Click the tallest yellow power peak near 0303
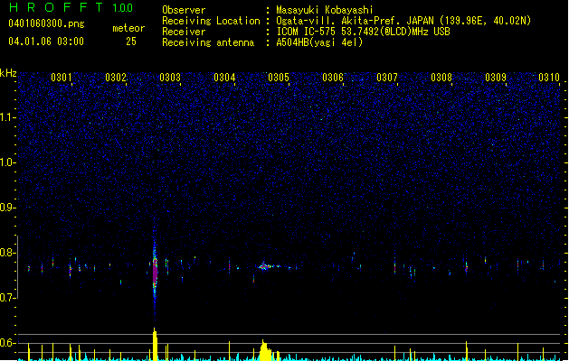This screenshot has height=361, width=569. [155, 344]
